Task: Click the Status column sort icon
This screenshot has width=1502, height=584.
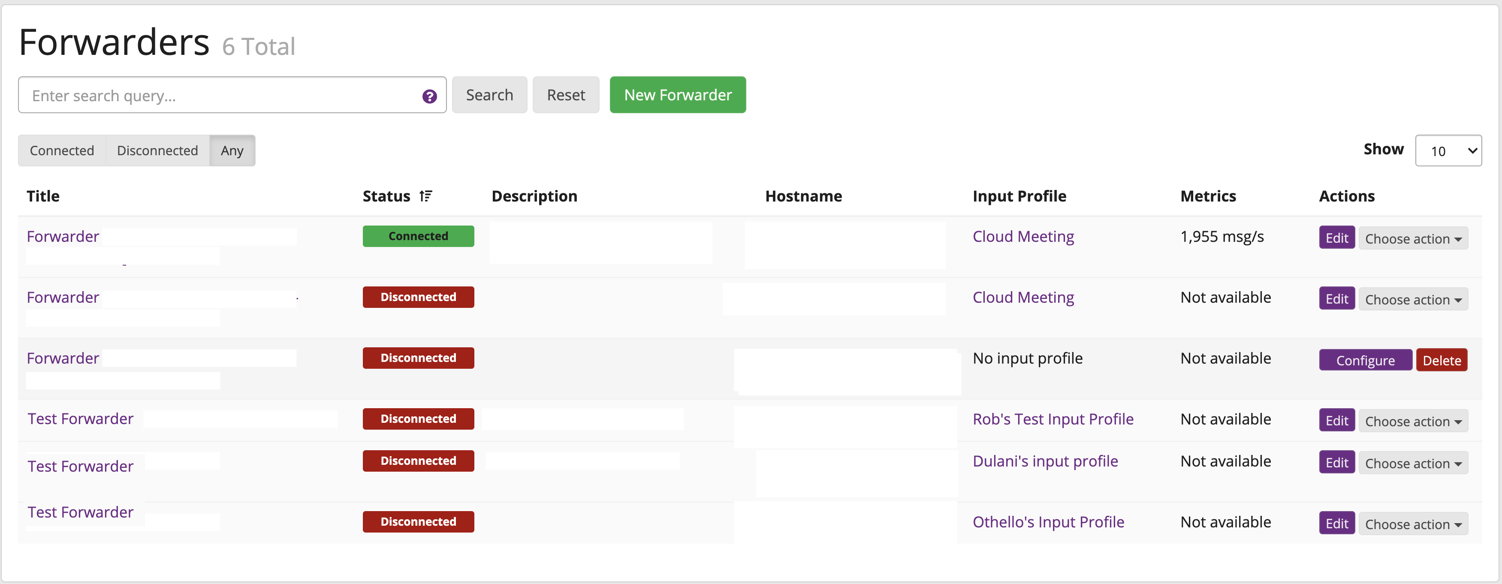Action: pyautogui.click(x=425, y=196)
